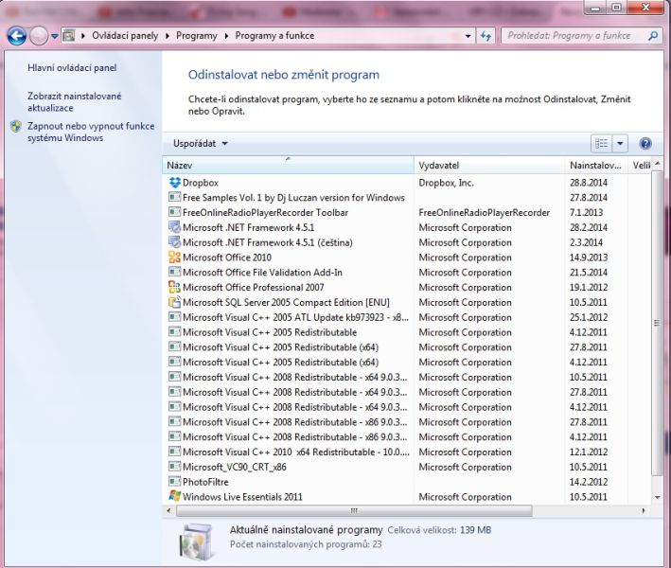
Task: Click the horizontal scrollbar under the list
Action: click(350, 509)
